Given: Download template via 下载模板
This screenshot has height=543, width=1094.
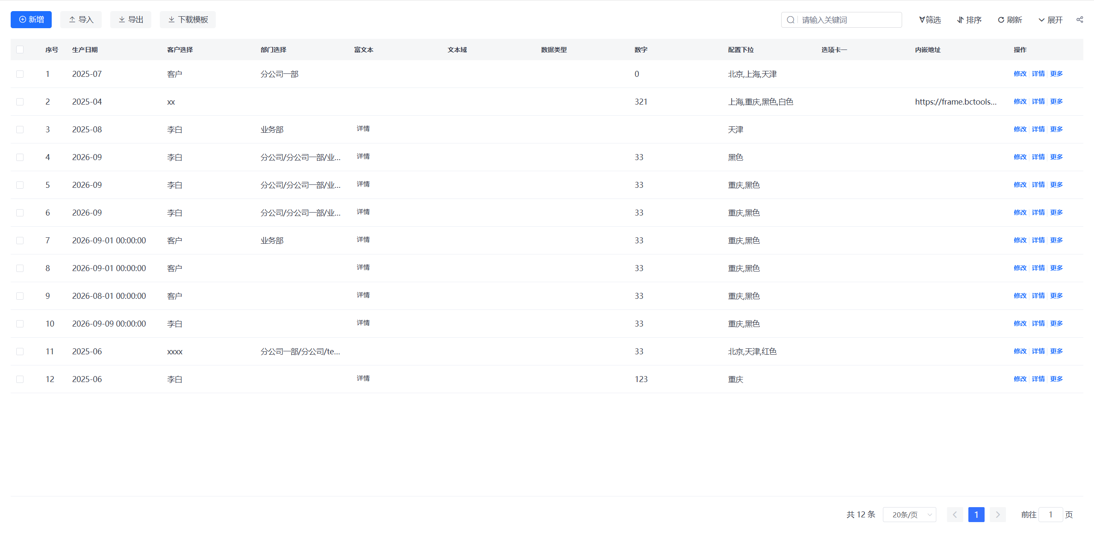Looking at the screenshot, I should (188, 20).
